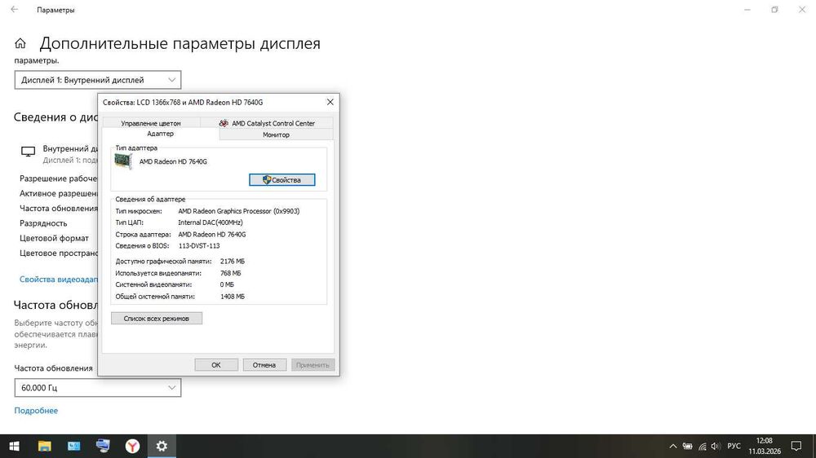Screen dimensions: 816x458
Task: Click the Settings gear taskbar icon
Action: click(162, 446)
